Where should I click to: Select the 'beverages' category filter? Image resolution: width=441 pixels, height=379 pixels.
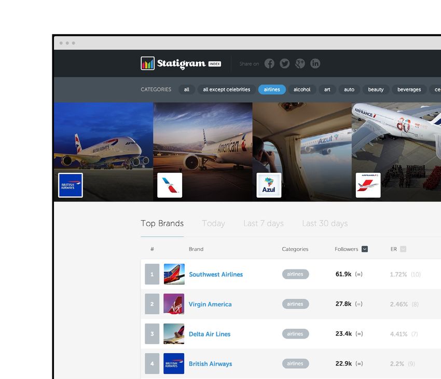coord(409,89)
